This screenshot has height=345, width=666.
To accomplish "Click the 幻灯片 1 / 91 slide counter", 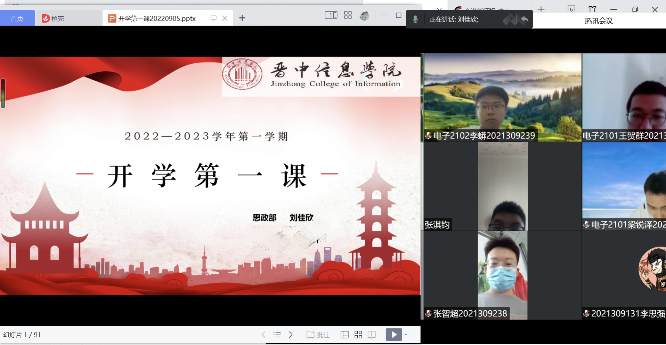I will coord(22,335).
